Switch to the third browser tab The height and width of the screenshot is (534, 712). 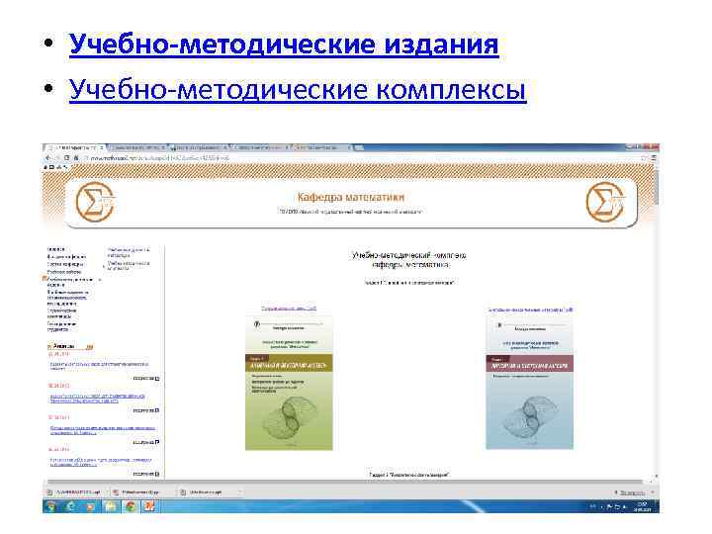tap(199, 148)
